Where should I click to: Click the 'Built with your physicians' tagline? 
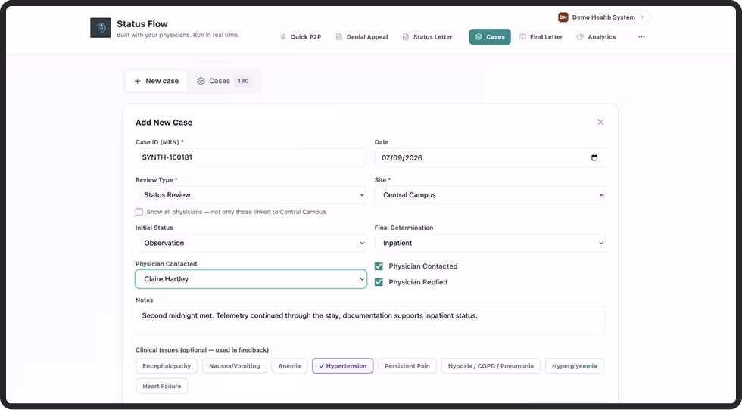[178, 35]
